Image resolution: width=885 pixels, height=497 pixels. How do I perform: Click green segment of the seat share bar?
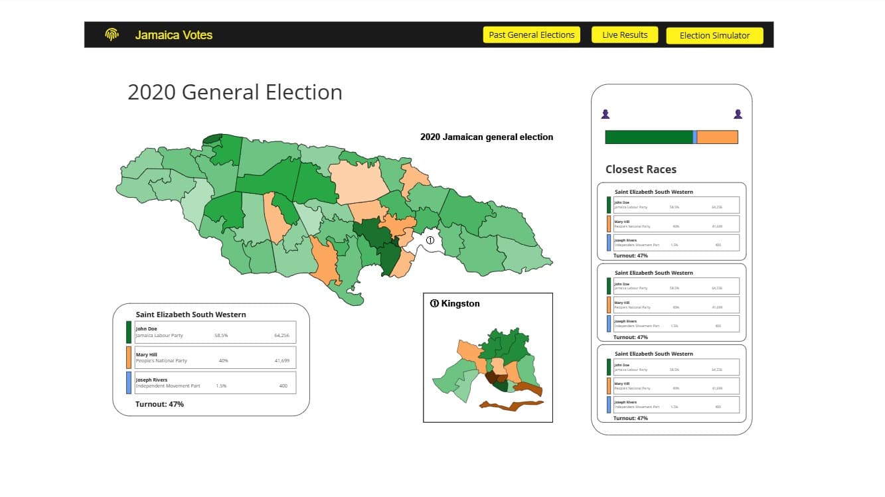(x=648, y=137)
